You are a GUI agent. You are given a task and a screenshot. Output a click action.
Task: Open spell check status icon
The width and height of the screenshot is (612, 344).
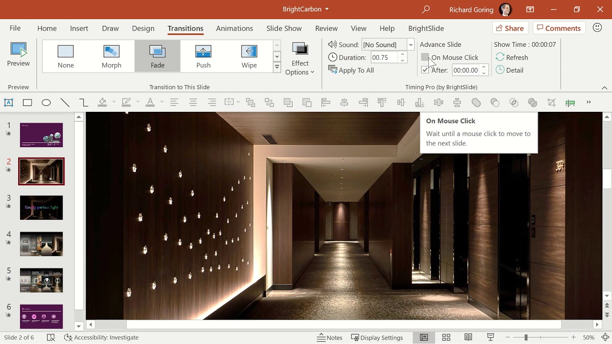tap(51, 337)
